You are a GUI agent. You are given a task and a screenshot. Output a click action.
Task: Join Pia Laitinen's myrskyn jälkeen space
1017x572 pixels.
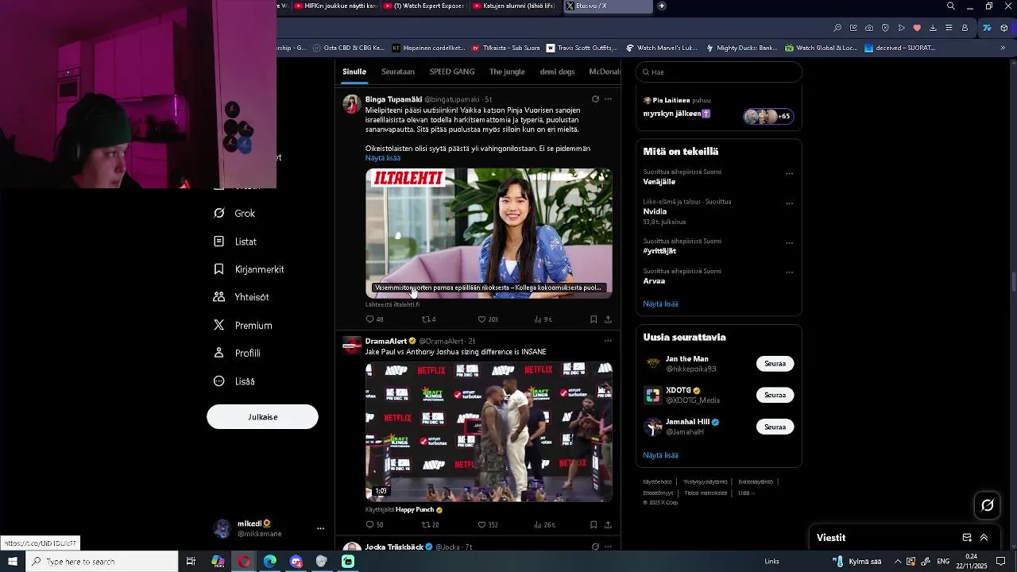click(718, 110)
